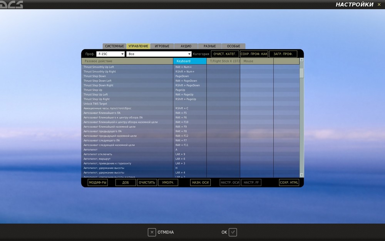Switch to the ИГРОВЫЕ tab
Image resolution: width=385 pixels, height=241 pixels.
pos(162,46)
